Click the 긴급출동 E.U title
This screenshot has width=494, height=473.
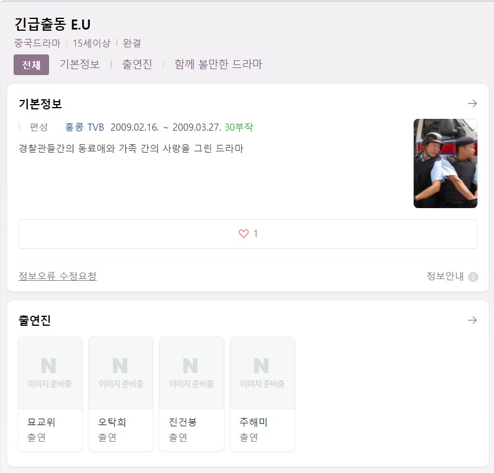[53, 24]
